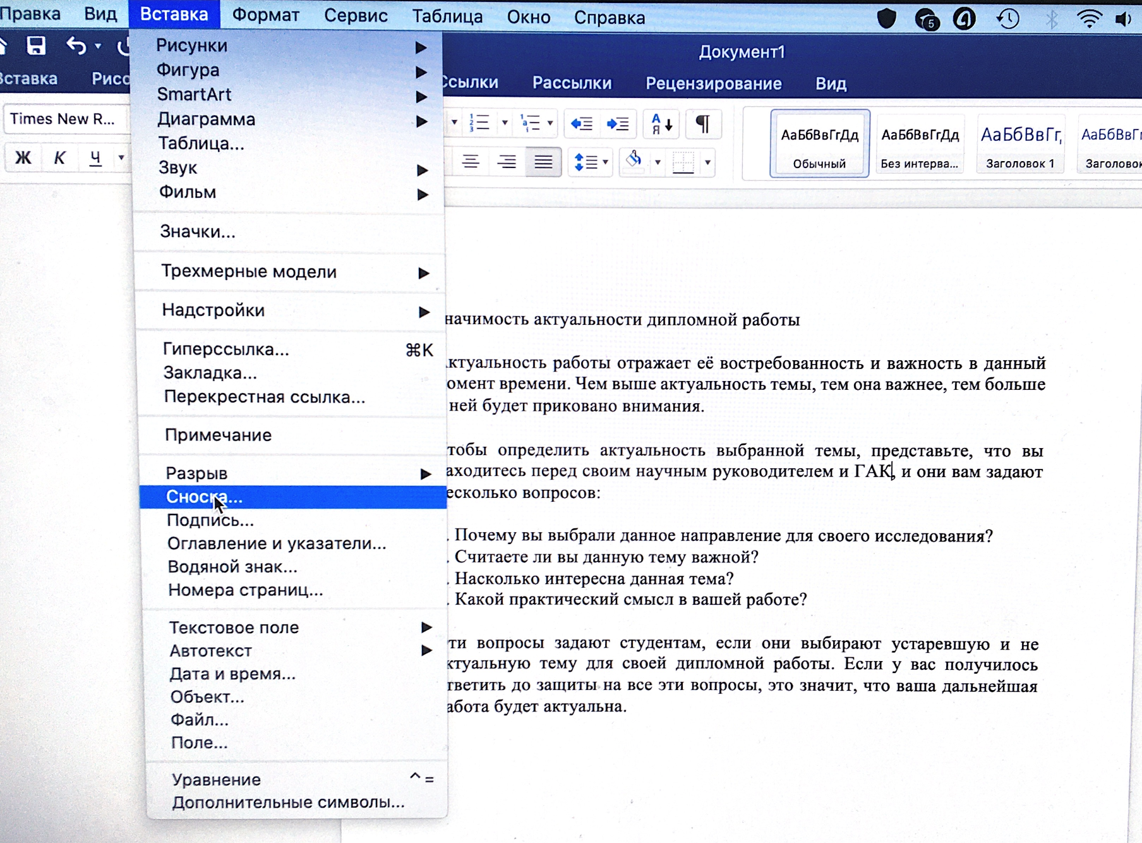Toggle Bold (Ж) formatting
The height and width of the screenshot is (843, 1142).
coord(23,157)
